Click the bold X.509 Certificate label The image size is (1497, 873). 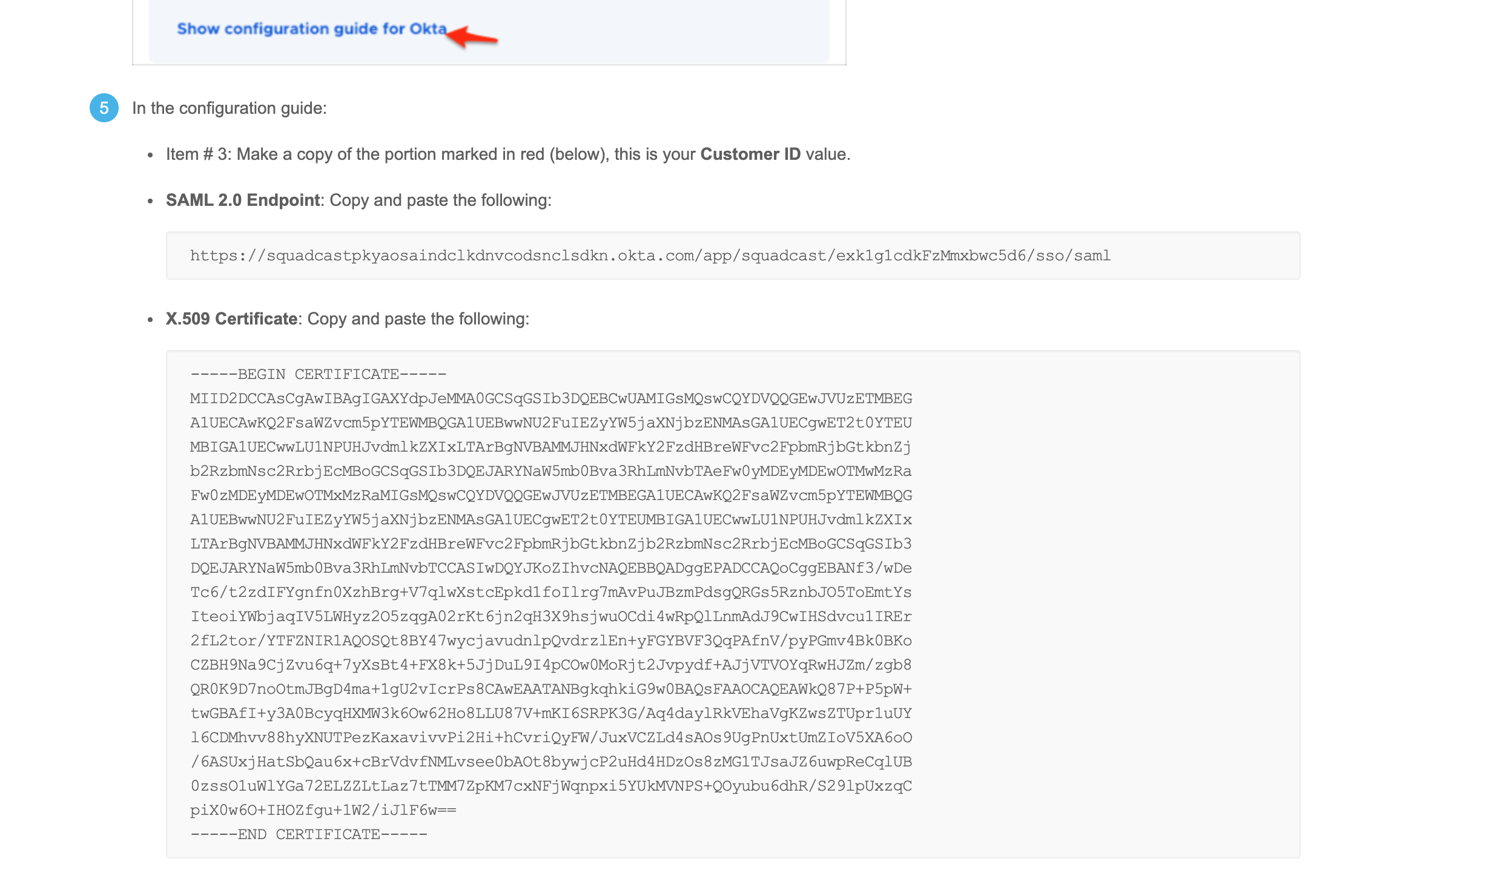231,319
